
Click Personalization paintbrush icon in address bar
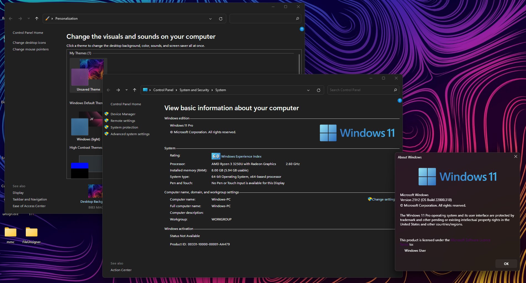tap(47, 18)
